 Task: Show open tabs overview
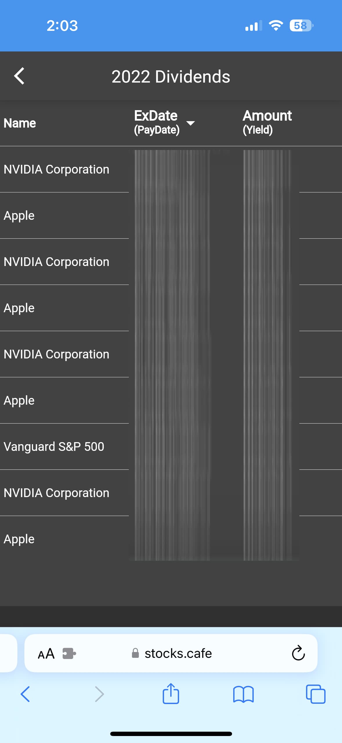316,694
